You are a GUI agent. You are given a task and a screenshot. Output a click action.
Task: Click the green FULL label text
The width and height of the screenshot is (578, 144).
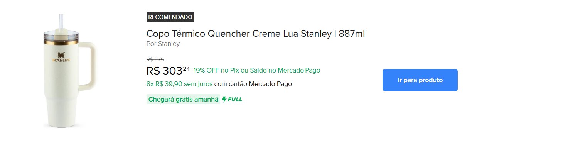(x=235, y=99)
